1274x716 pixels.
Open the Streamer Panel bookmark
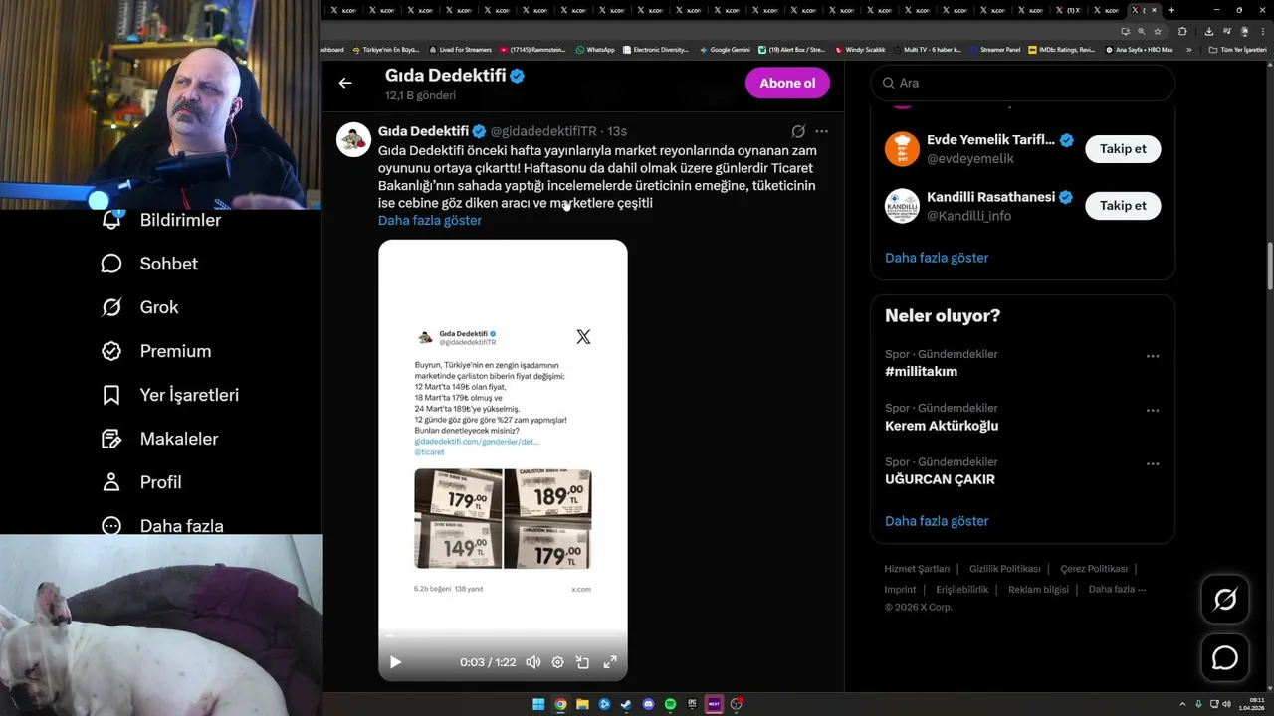pos(994,49)
